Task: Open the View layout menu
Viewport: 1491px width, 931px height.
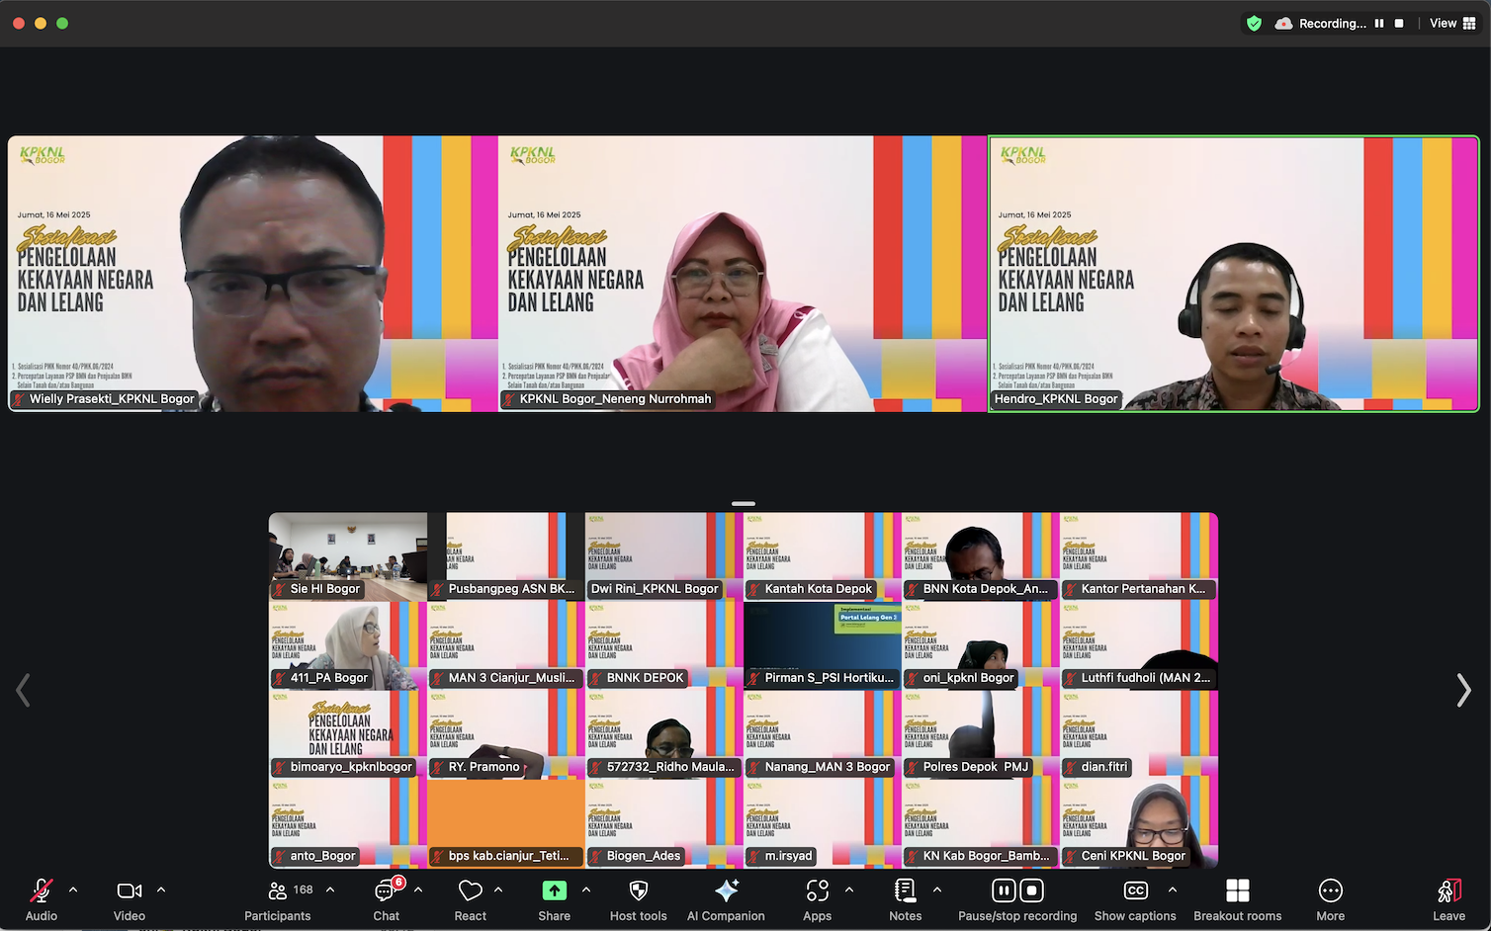Action: click(1451, 24)
